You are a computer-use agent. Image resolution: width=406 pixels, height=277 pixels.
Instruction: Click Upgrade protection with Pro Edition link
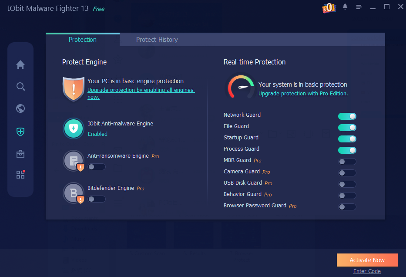tap(303, 94)
